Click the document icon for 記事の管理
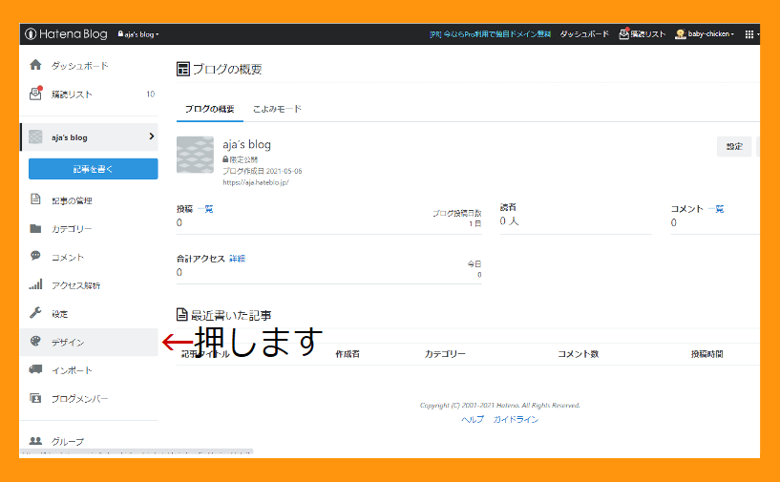780x482 pixels. coord(35,199)
